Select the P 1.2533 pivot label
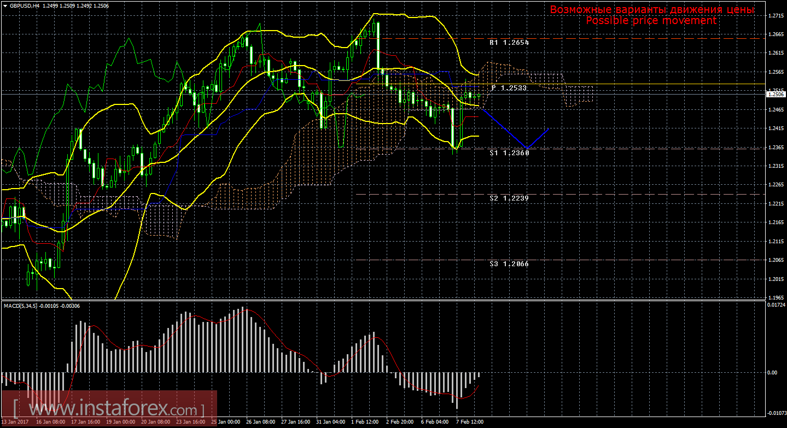This screenshot has width=787, height=428. tap(509, 87)
